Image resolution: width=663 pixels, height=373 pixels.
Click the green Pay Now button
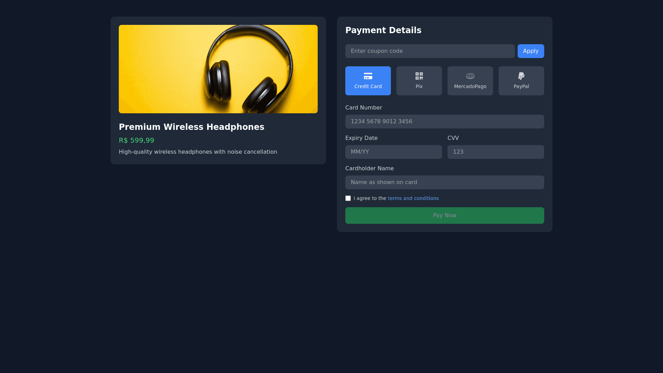[x=444, y=216]
